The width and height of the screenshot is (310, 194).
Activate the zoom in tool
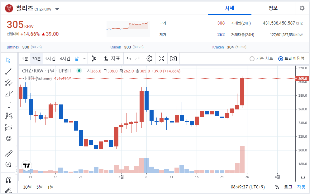[8, 164]
